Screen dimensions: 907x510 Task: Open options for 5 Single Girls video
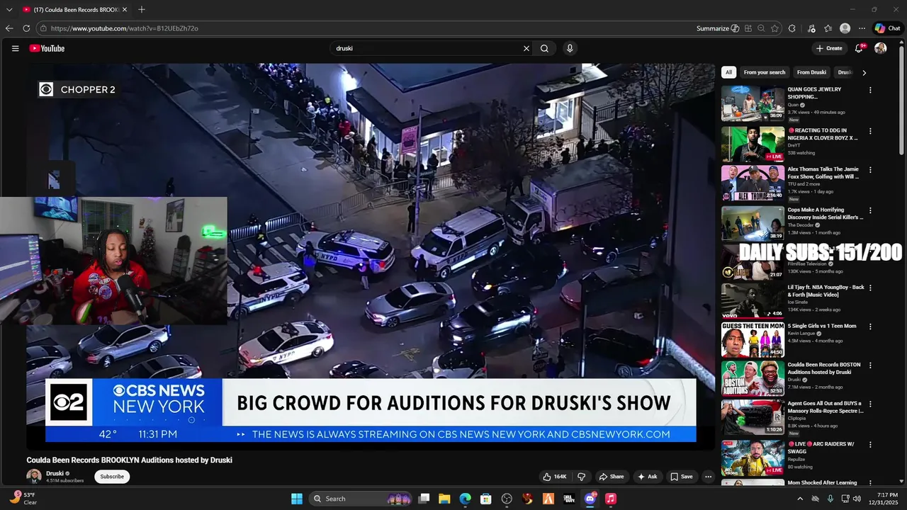coord(870,327)
